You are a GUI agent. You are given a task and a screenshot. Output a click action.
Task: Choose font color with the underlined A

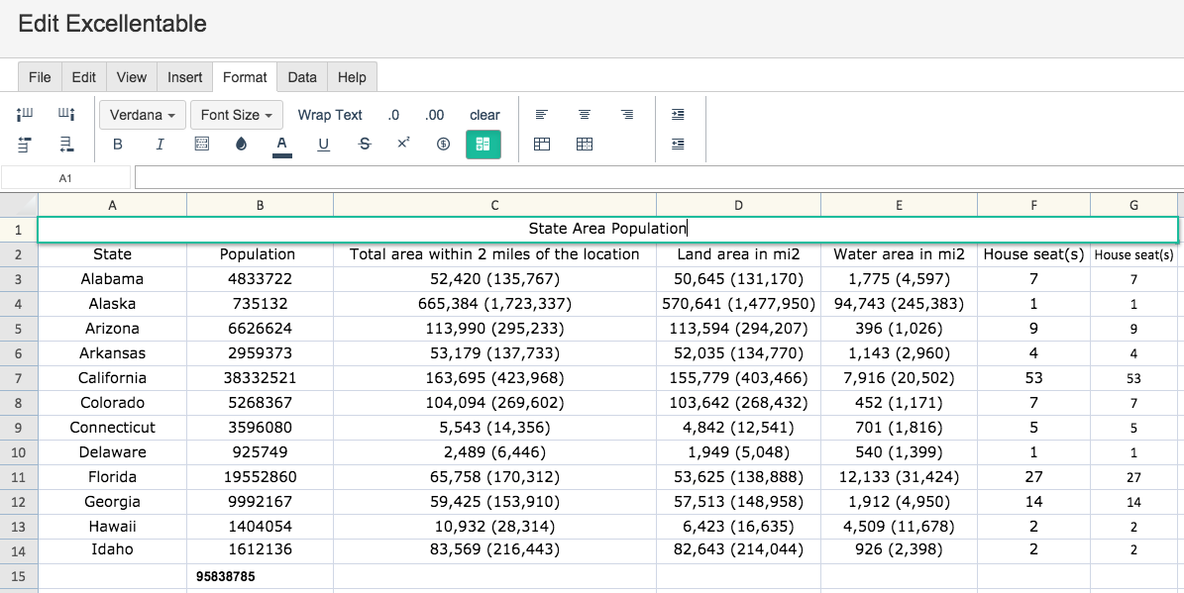tap(281, 145)
